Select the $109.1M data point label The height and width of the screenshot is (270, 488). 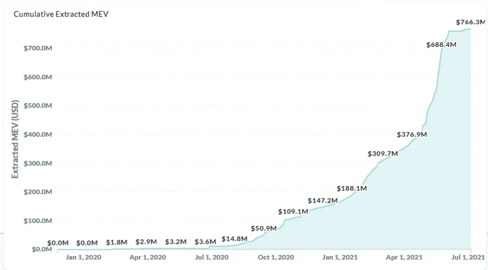tap(293, 211)
